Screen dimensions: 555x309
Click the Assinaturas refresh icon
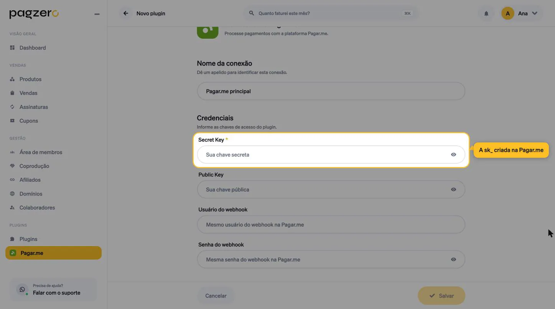coord(12,107)
